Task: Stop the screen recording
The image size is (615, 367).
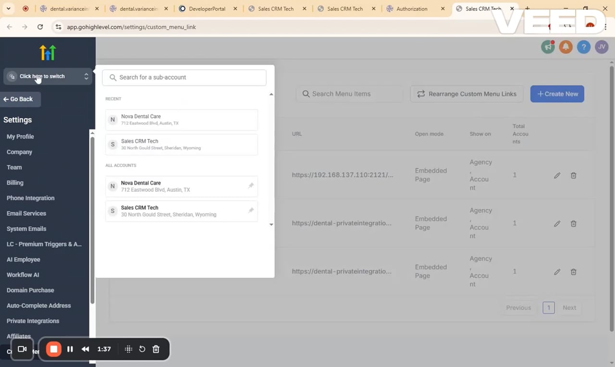Action: [x=54, y=349]
